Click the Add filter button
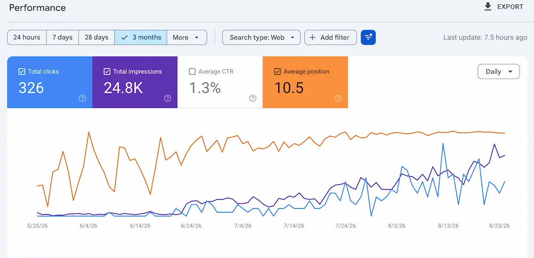The image size is (534, 258). (x=331, y=37)
